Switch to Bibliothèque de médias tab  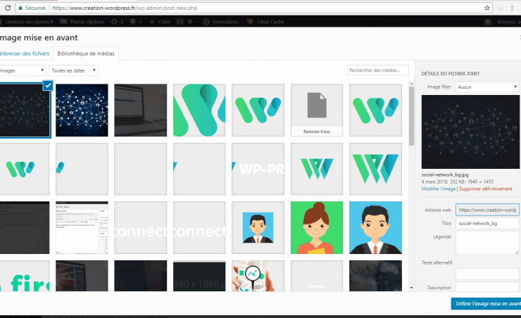[86, 53]
